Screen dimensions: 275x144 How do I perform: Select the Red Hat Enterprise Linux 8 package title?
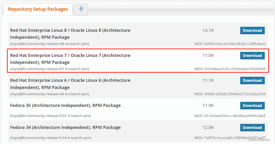pos(70,34)
